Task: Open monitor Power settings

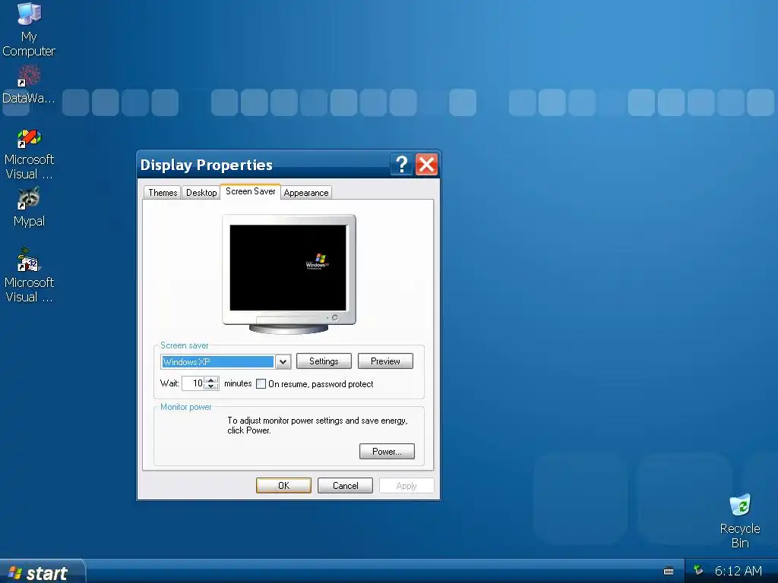Action: [387, 451]
